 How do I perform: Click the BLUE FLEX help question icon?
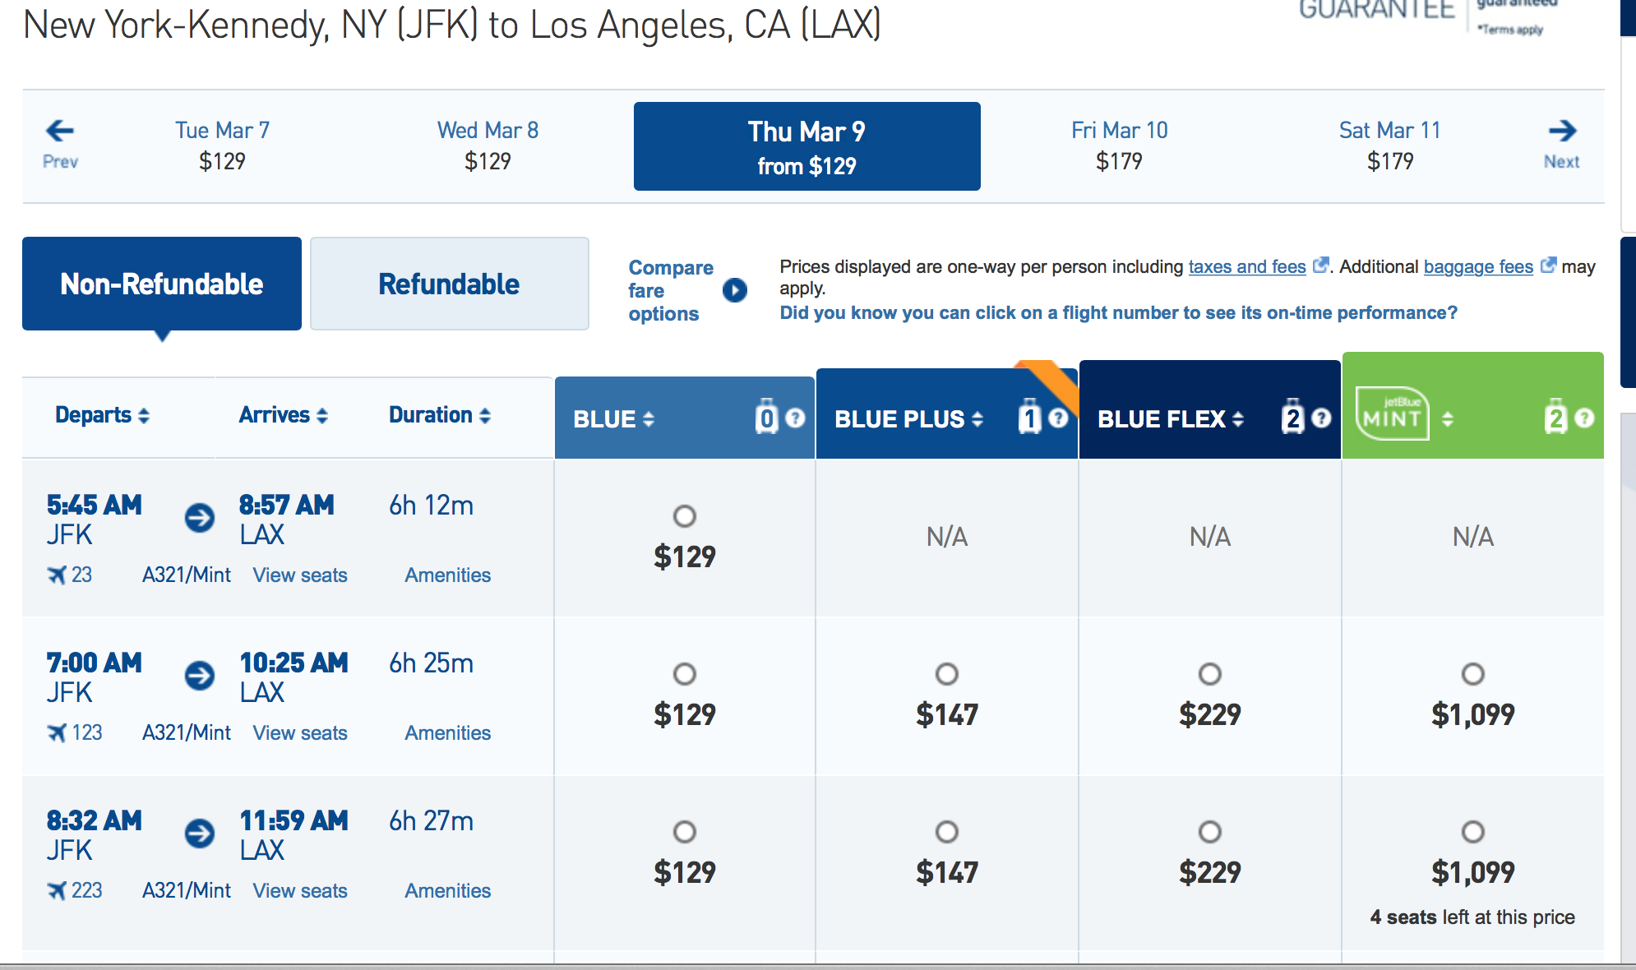click(1321, 418)
